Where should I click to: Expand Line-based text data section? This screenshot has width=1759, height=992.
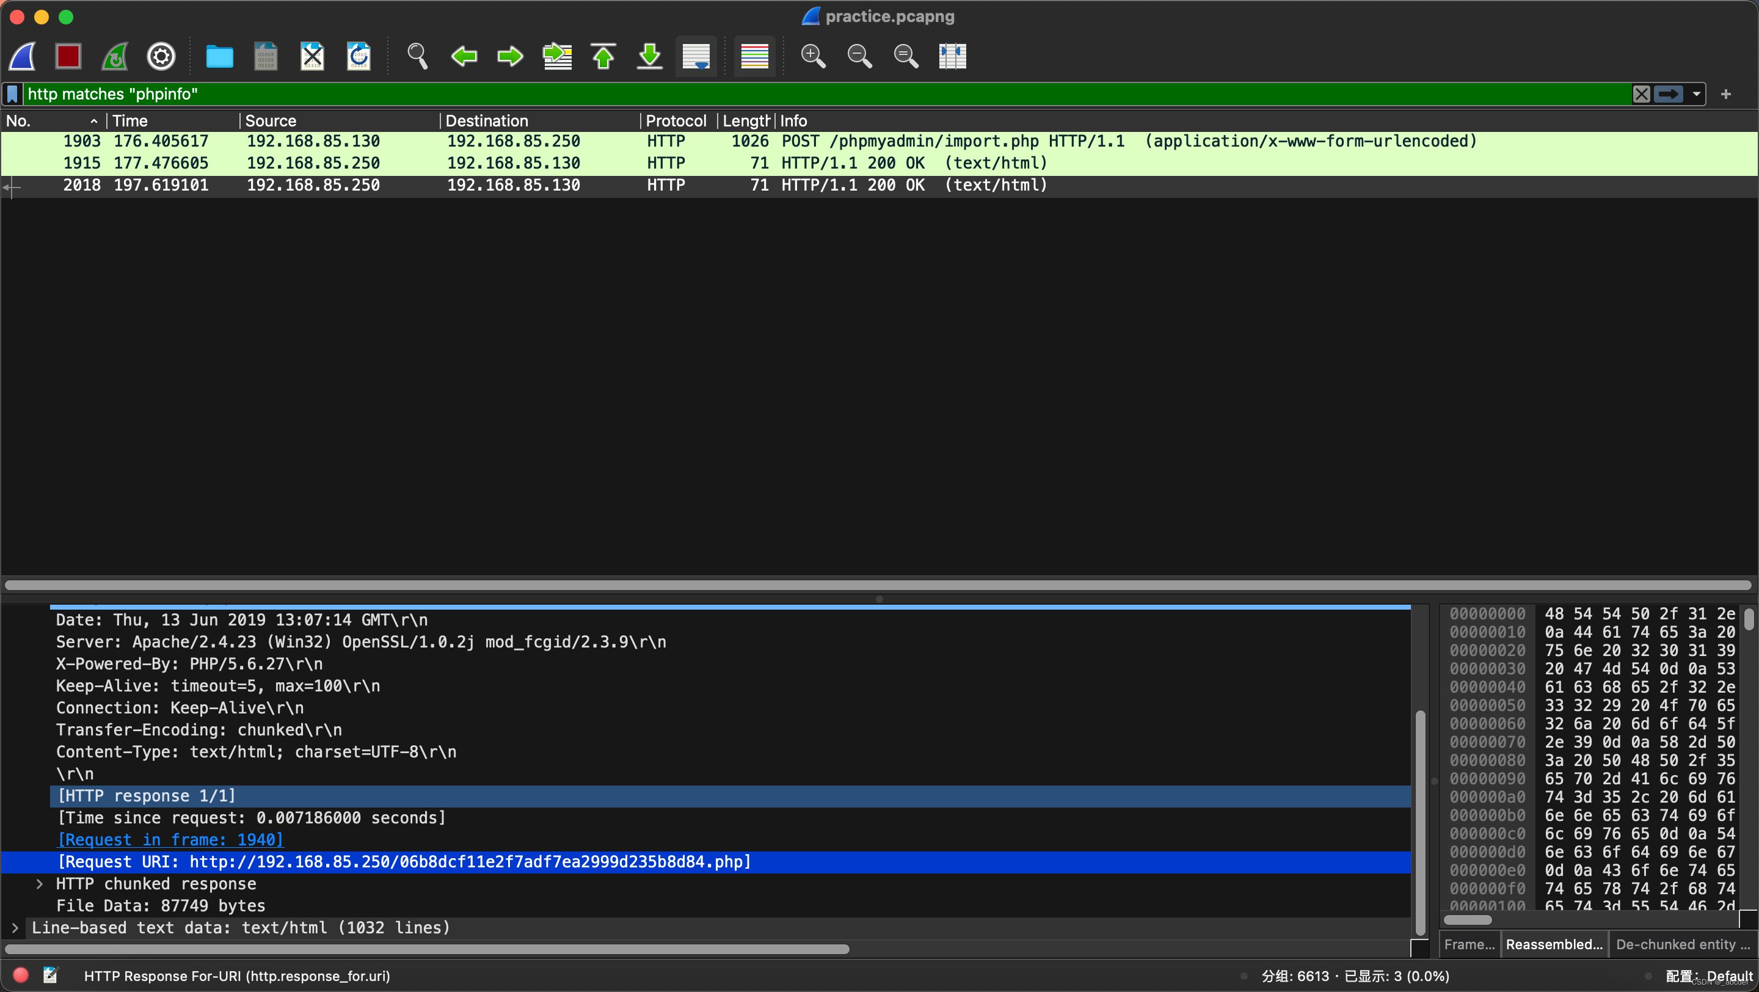15,927
